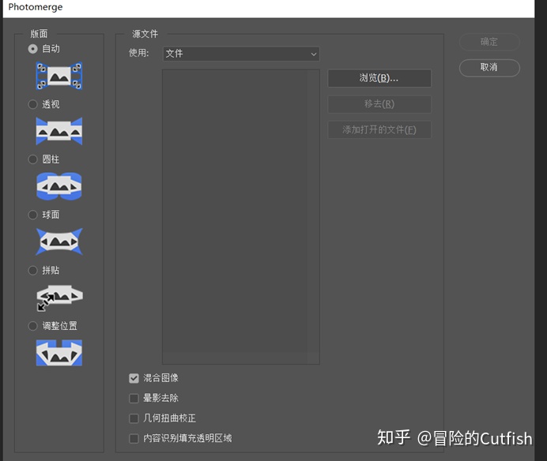The width and height of the screenshot is (547, 461).
Task: Click the Cylindrical (圆柱) layout illustration icon
Action: [x=59, y=186]
